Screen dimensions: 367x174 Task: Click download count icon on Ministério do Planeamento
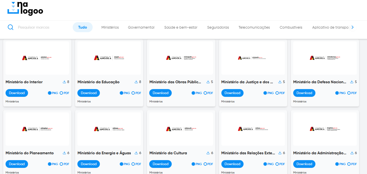tap(64, 153)
